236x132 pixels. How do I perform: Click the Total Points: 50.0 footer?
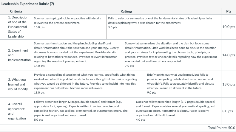click(x=222, y=128)
